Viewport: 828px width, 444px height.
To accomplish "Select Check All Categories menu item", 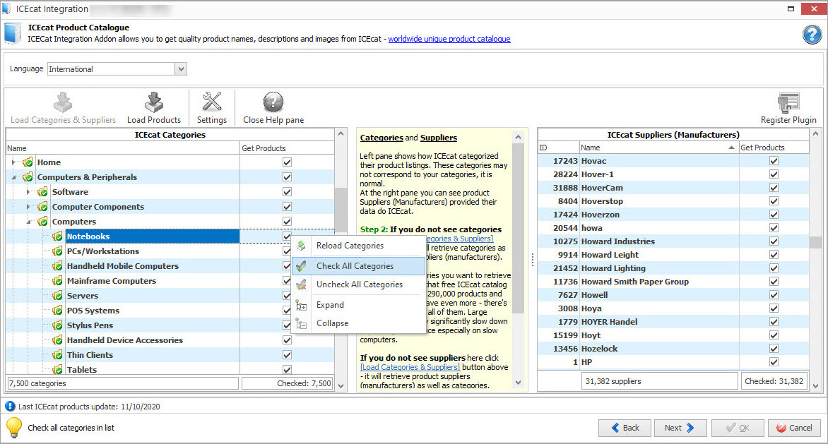I will pos(359,266).
